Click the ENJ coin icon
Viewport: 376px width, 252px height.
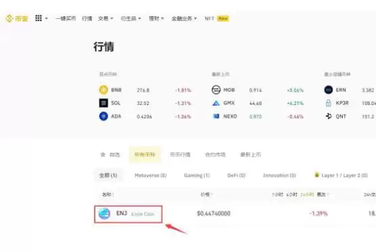104,213
